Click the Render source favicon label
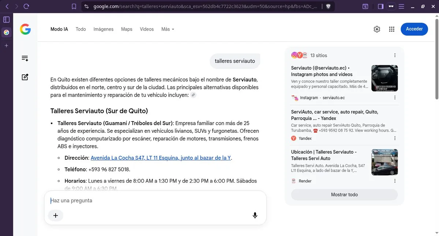The image size is (439, 236). point(301,181)
